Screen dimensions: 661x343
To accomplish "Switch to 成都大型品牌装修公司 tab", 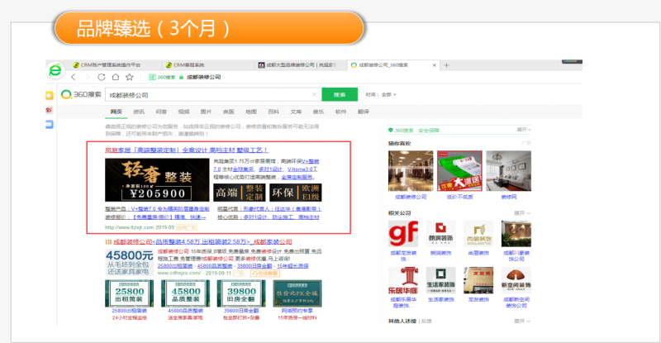I will pyautogui.click(x=297, y=65).
